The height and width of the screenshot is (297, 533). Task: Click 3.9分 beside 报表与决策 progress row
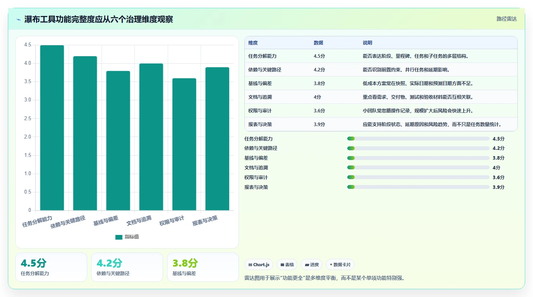pyautogui.click(x=499, y=187)
